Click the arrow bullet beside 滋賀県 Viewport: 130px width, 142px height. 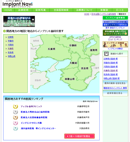coord(6,37)
